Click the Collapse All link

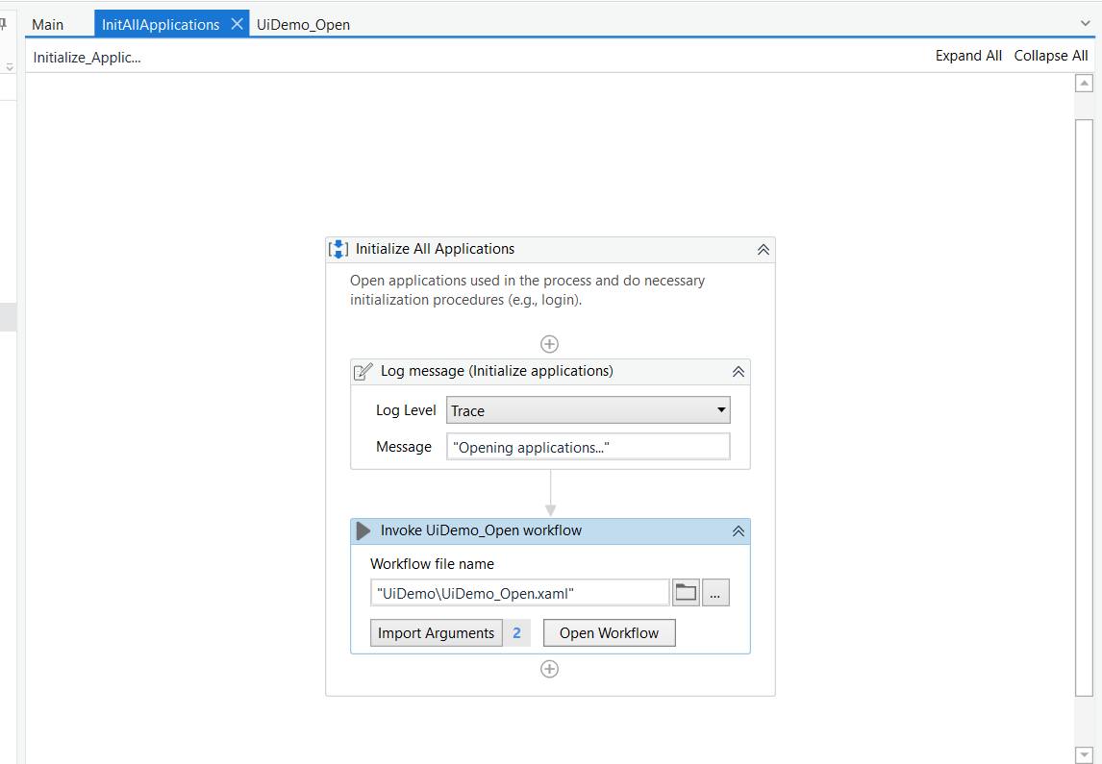[x=1050, y=55]
